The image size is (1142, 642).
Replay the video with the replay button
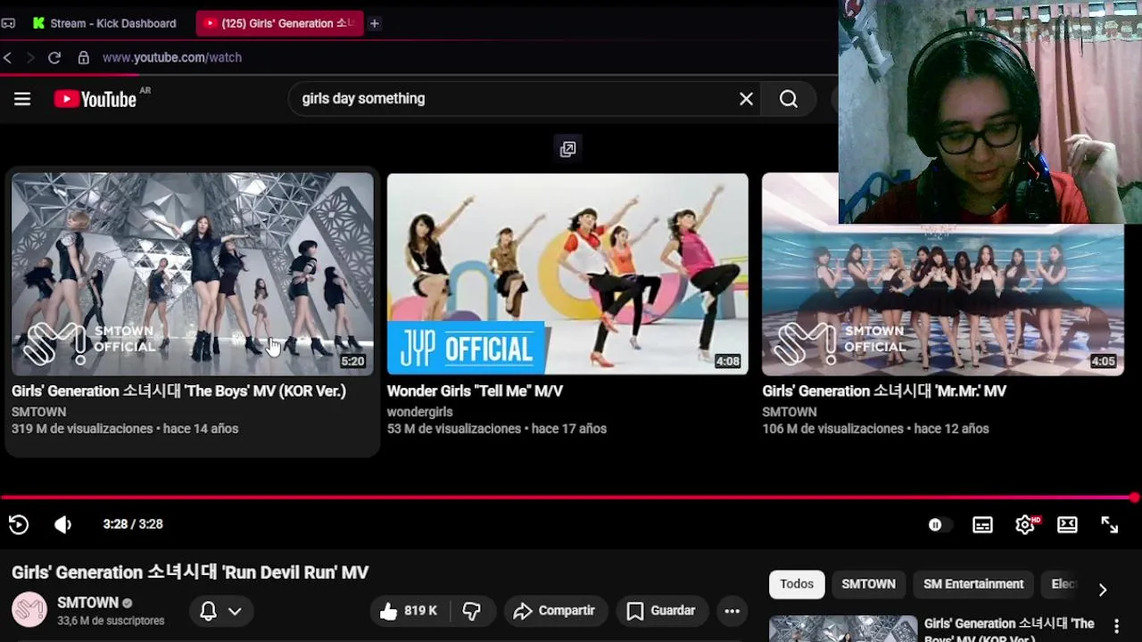coord(19,524)
